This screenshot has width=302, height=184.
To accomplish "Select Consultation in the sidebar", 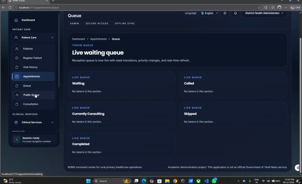I will pyautogui.click(x=33, y=104).
